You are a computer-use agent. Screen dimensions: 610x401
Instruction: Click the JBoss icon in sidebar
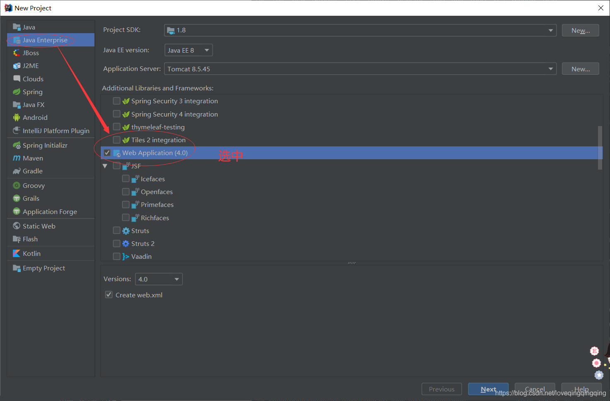pyautogui.click(x=17, y=53)
